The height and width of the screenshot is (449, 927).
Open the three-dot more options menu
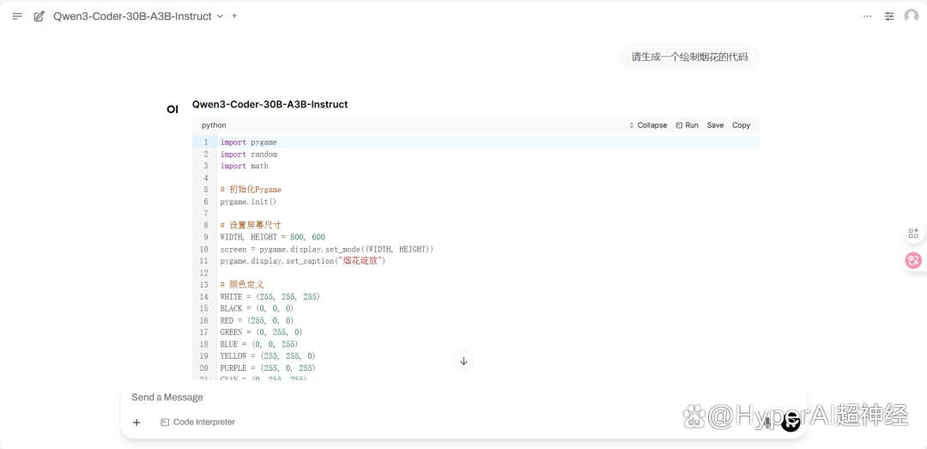click(x=867, y=16)
